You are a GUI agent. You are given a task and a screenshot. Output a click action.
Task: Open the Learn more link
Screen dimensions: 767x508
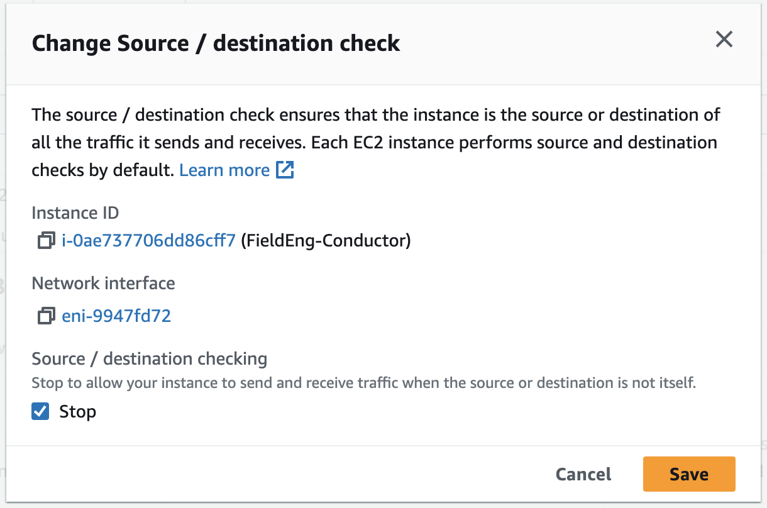tap(224, 170)
